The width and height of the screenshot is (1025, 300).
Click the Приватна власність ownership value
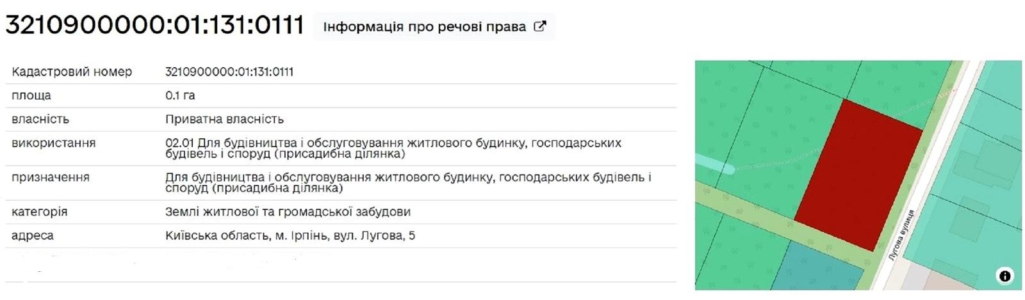tap(224, 119)
